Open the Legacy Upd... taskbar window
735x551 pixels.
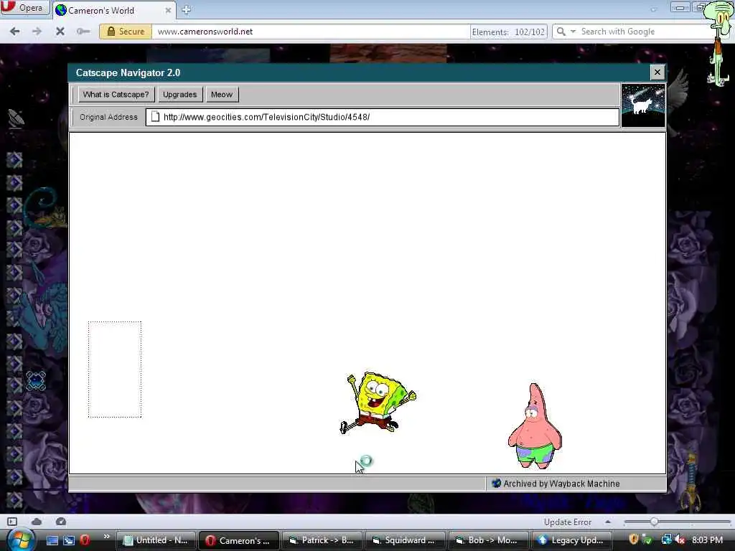point(571,540)
